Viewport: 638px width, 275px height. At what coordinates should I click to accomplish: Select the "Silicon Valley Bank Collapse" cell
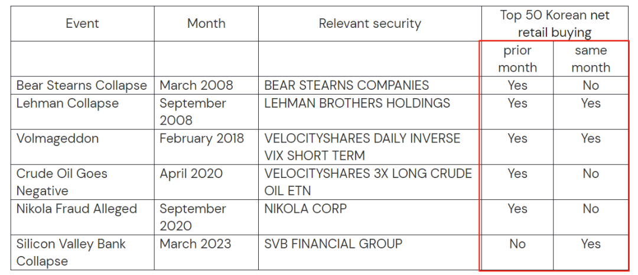click(71, 253)
